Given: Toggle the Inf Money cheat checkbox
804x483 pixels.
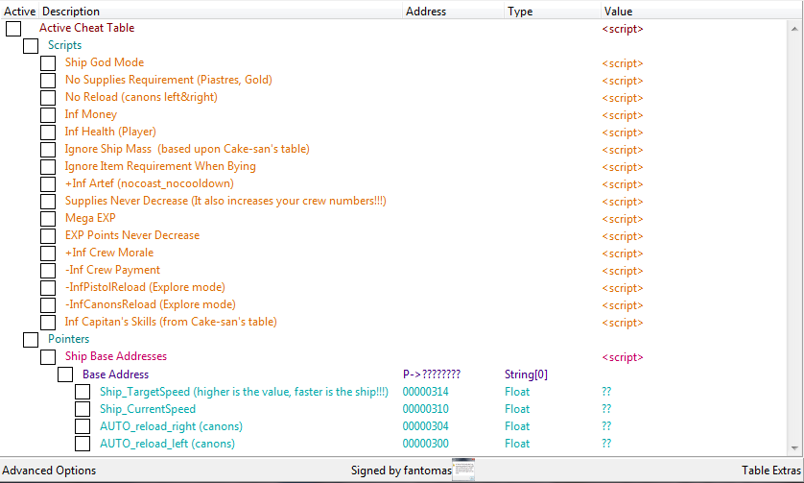Looking at the screenshot, I should tap(48, 115).
